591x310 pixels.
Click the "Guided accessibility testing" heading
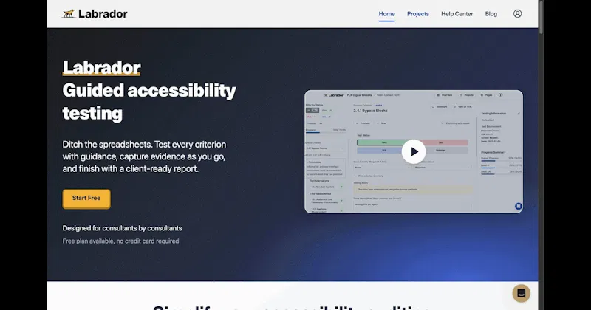(149, 102)
